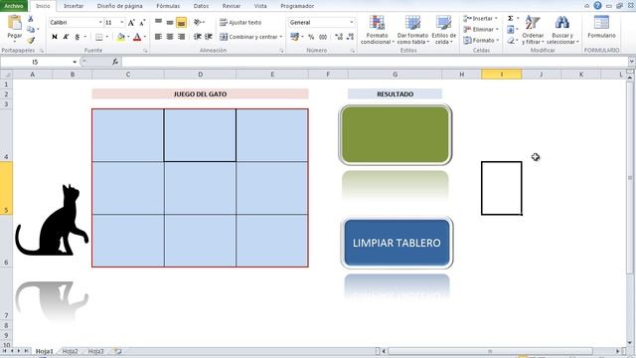Open Buscar y seleccionar menu
Viewport: 636px width, 358px height.
tap(562, 30)
